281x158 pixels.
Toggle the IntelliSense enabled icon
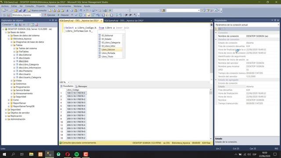89,15
